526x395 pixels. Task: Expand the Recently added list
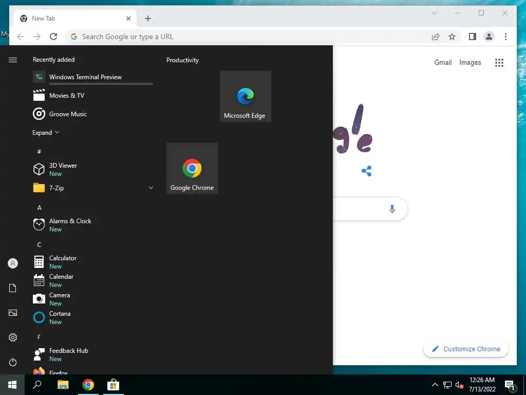(x=46, y=132)
